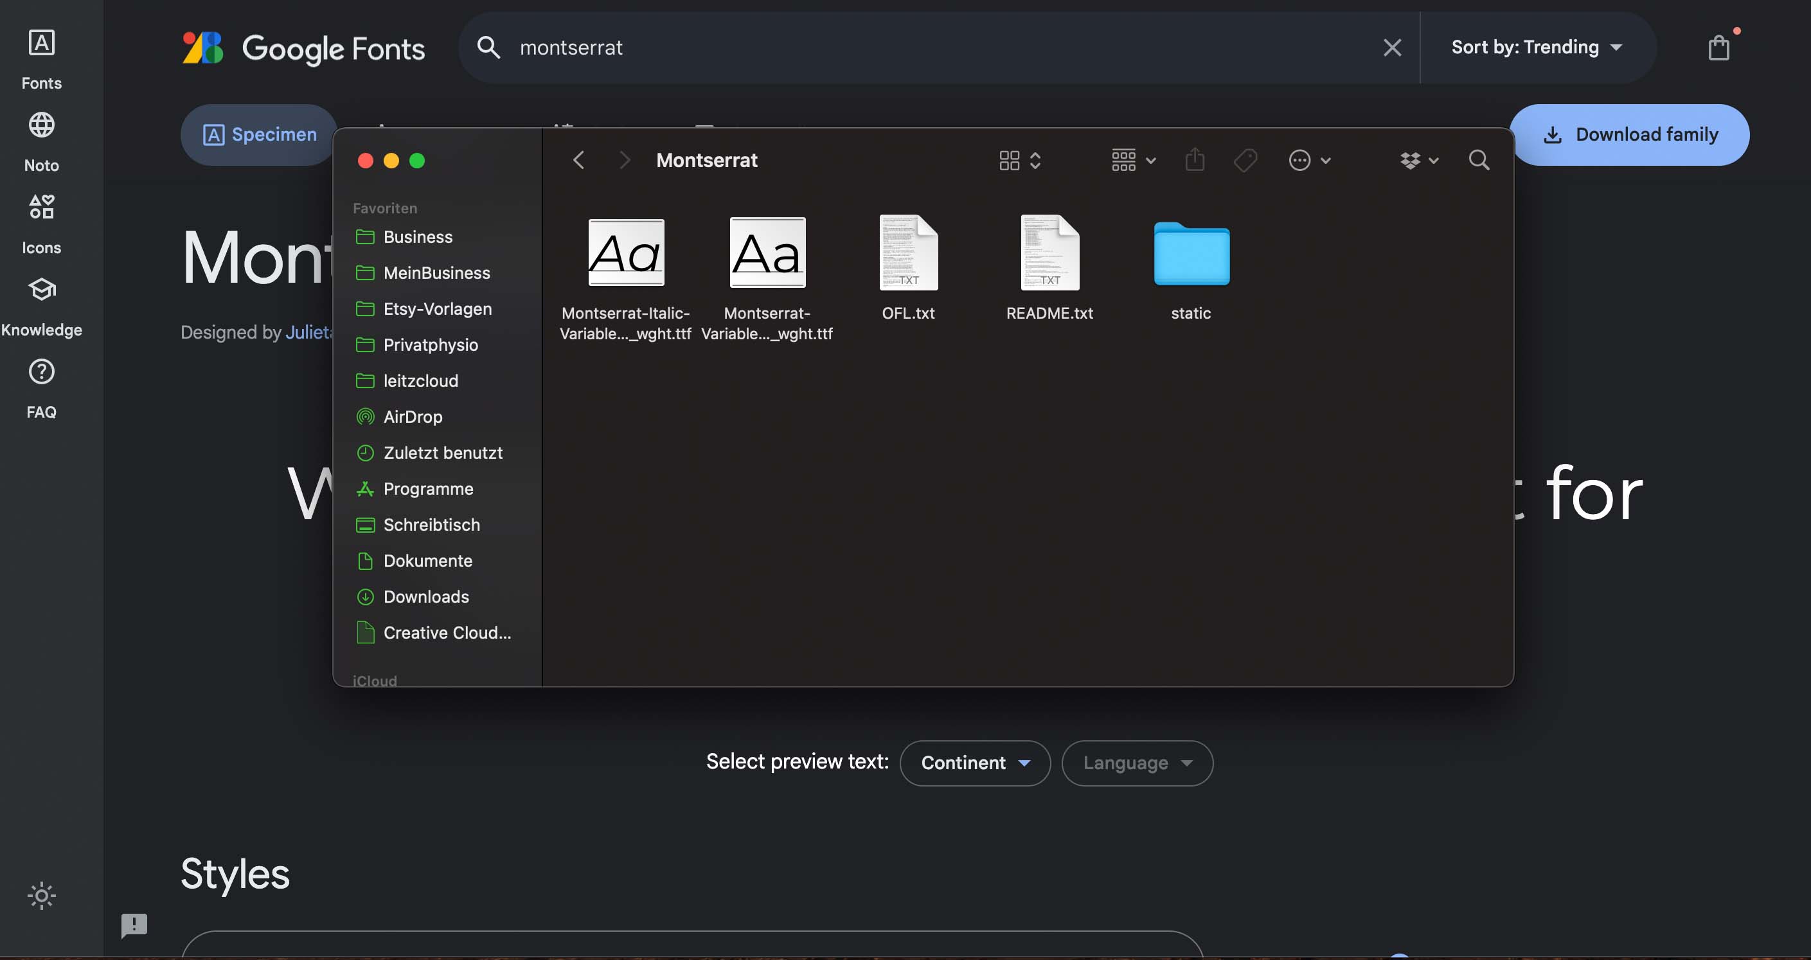1811x960 pixels.
Task: Open Downloads in Finder sidebar
Action: pyautogui.click(x=436, y=597)
